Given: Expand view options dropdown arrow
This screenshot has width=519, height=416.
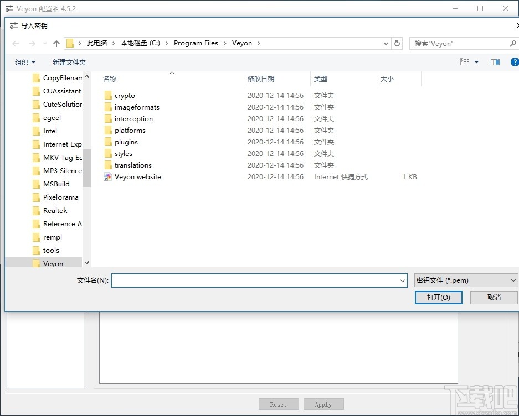Looking at the screenshot, I should click(x=477, y=62).
